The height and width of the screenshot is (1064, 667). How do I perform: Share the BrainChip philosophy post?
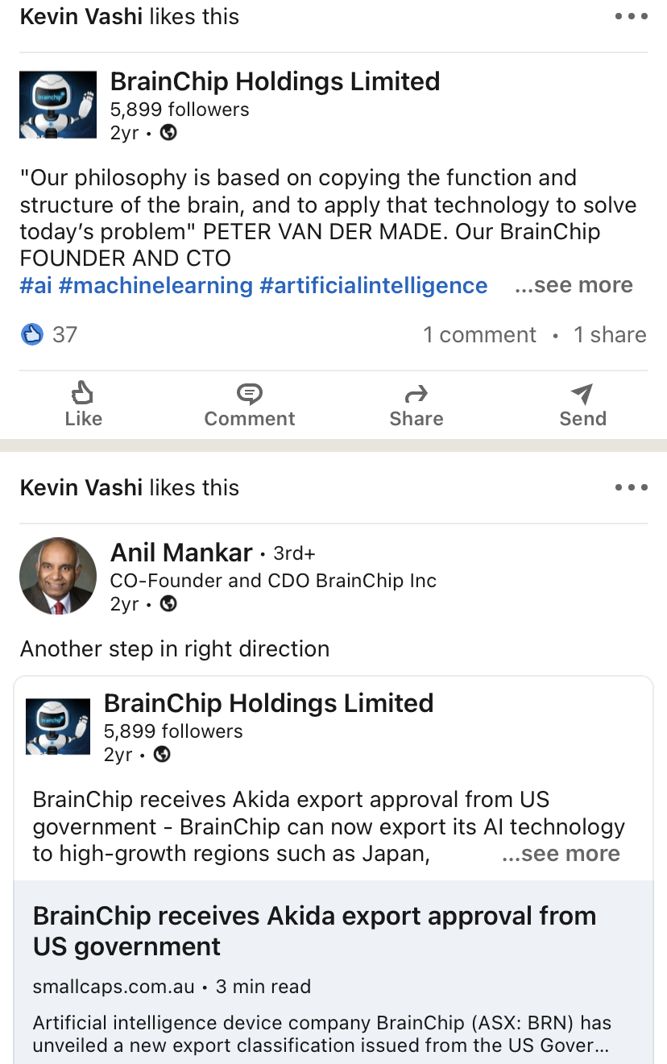[416, 405]
